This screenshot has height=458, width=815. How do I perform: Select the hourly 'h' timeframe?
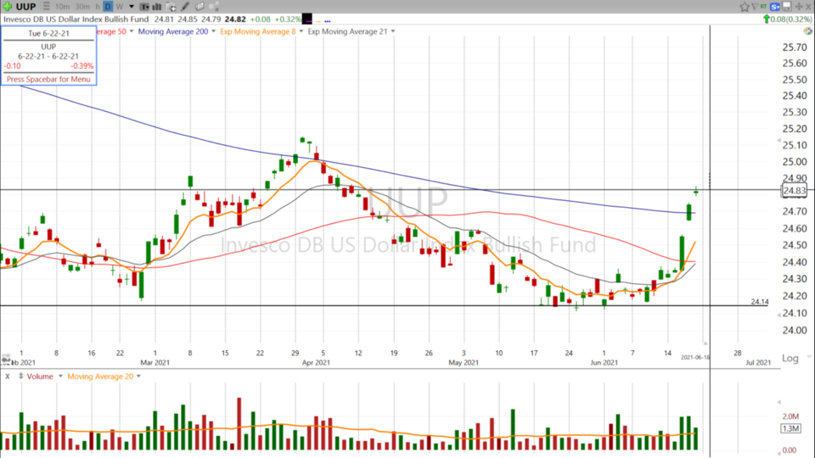coord(98,7)
